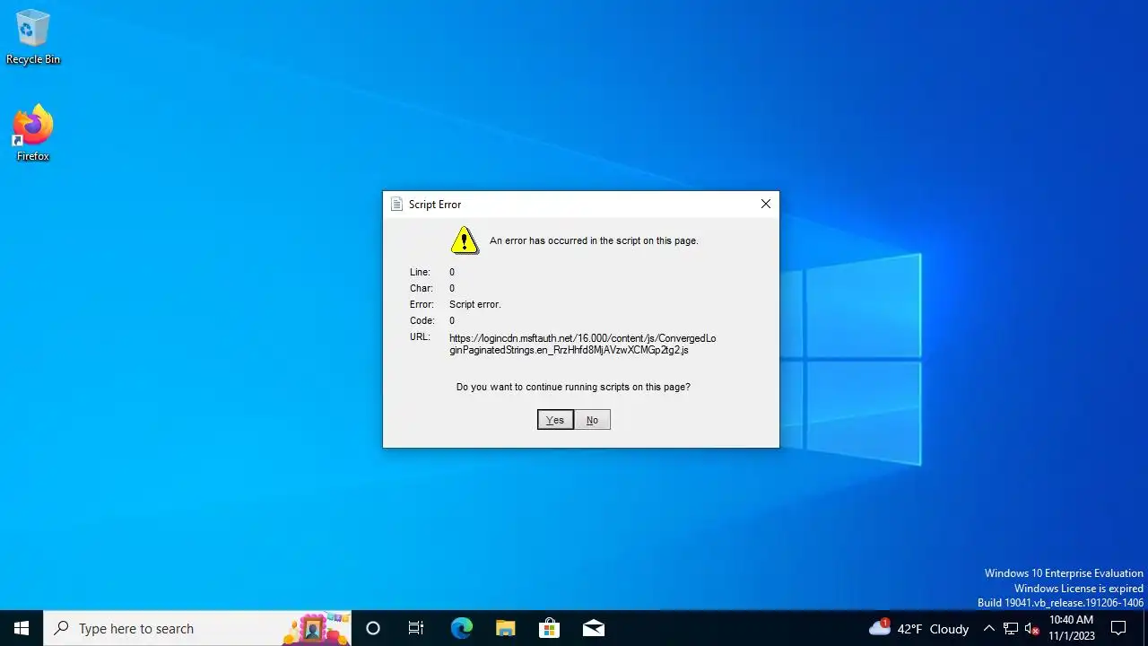Open the Recycle Bin desktop icon

tap(33, 38)
